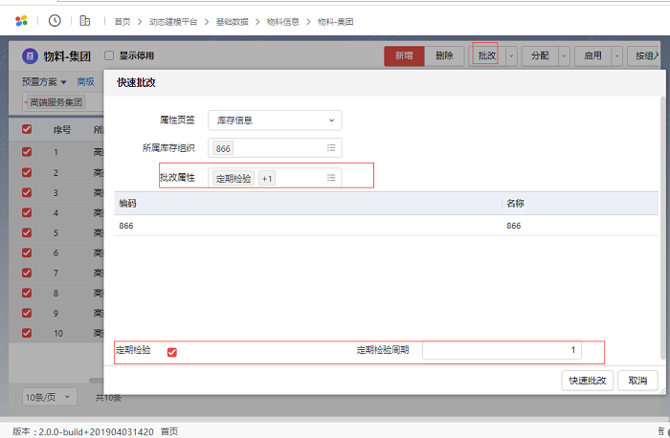This screenshot has width=670, height=438.
Task: Open the 10条/页 page size dropdown
Action: coord(49,398)
